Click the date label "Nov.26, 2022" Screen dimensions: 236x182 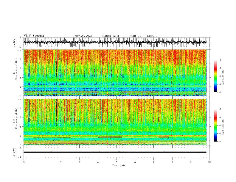coord(83,36)
